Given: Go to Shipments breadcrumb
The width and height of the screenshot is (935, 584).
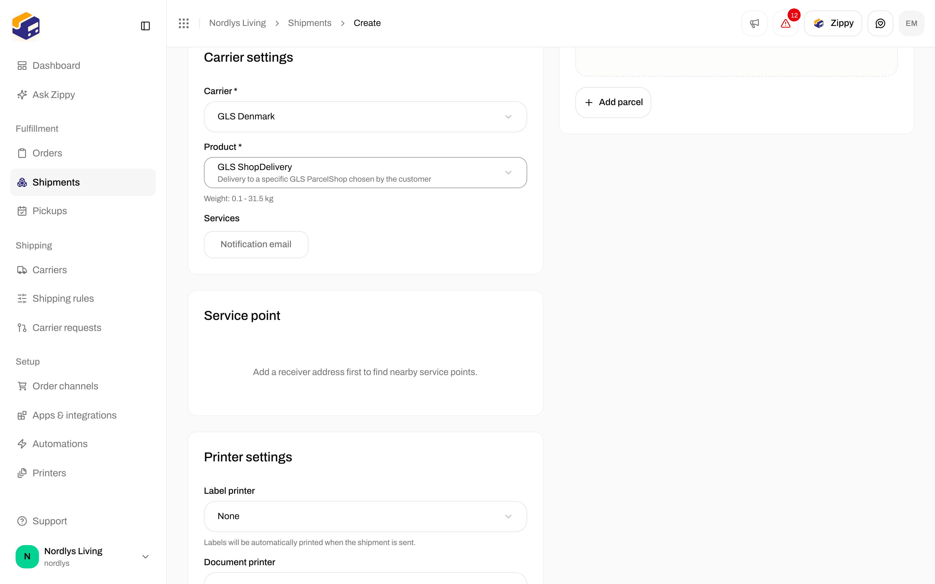Looking at the screenshot, I should pyautogui.click(x=309, y=23).
